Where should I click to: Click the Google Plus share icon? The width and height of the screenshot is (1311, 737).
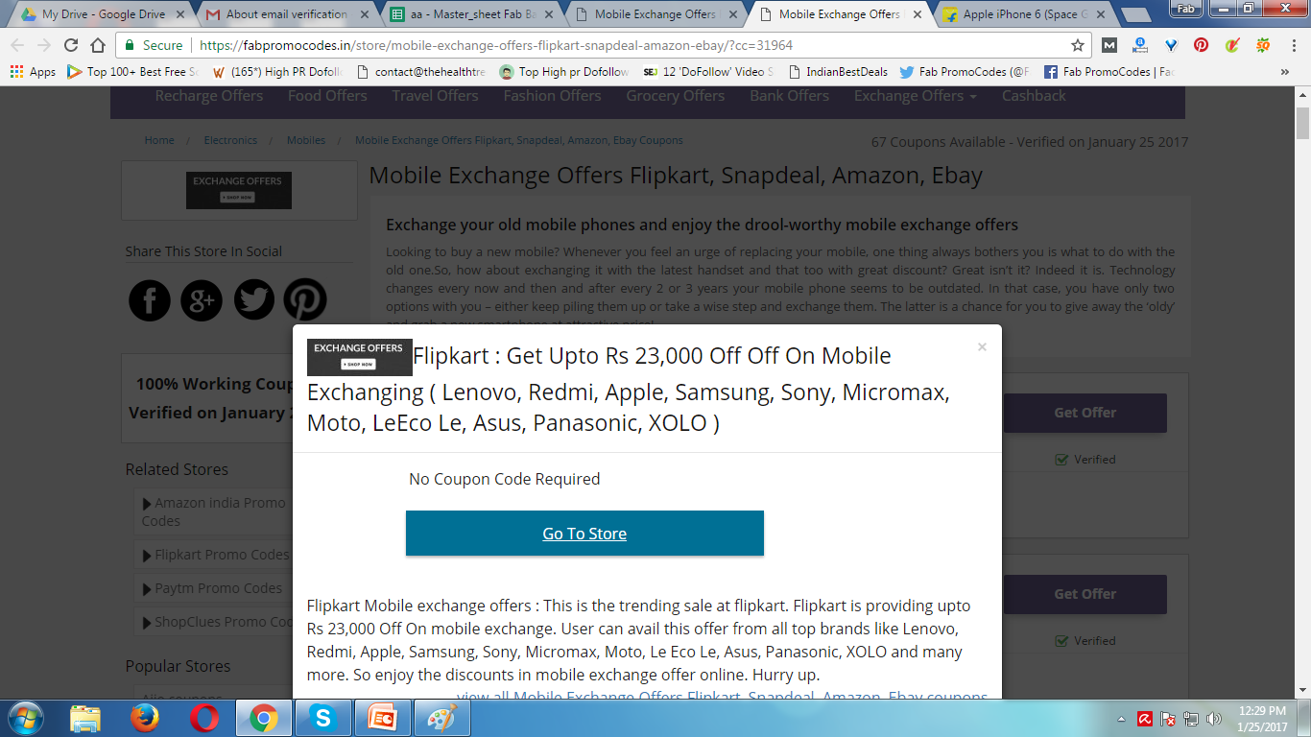(x=202, y=300)
